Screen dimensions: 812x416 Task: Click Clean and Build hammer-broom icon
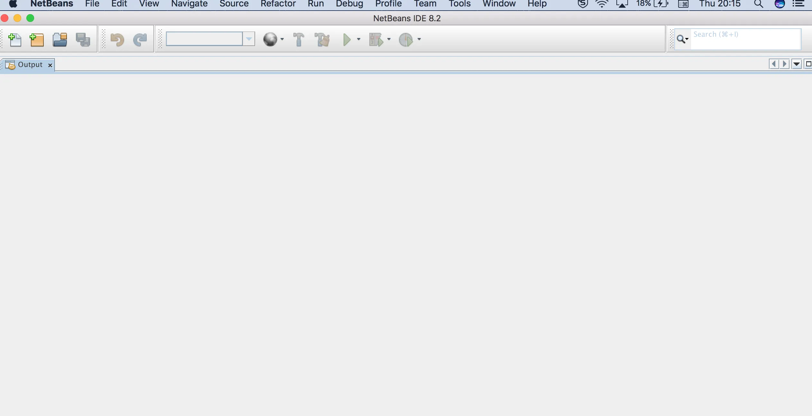(322, 40)
